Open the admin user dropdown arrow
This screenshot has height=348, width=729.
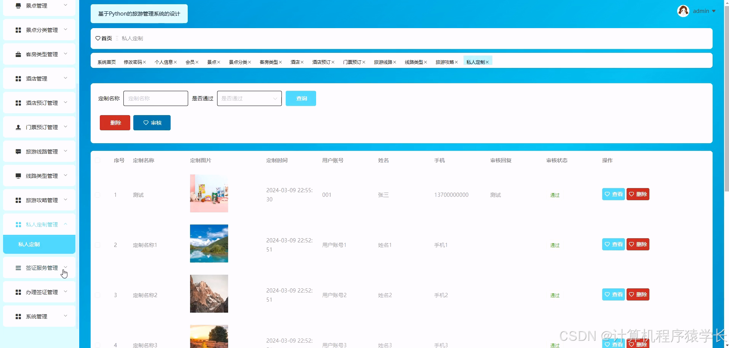(714, 11)
